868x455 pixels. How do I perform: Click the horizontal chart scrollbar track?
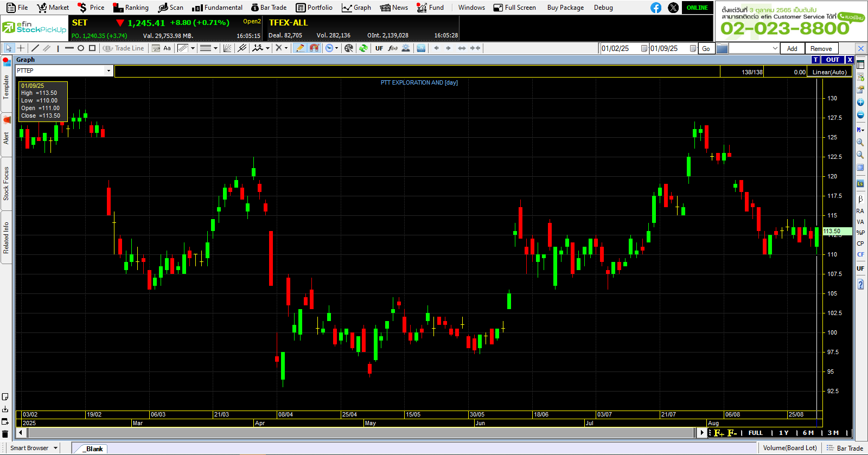pyautogui.click(x=358, y=433)
